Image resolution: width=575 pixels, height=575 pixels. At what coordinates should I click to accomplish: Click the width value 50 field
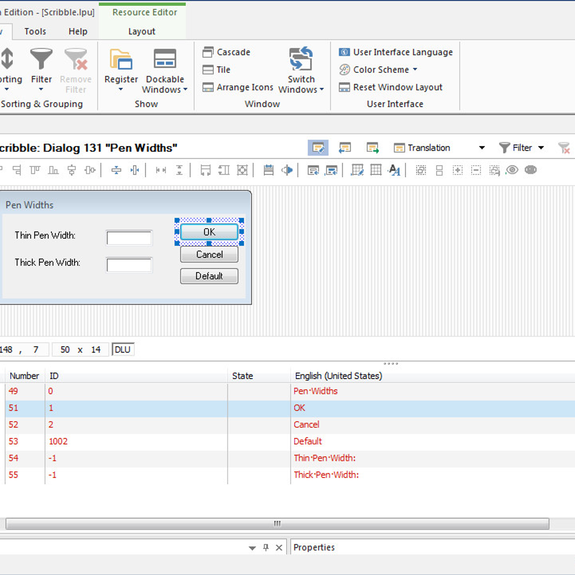(65, 350)
